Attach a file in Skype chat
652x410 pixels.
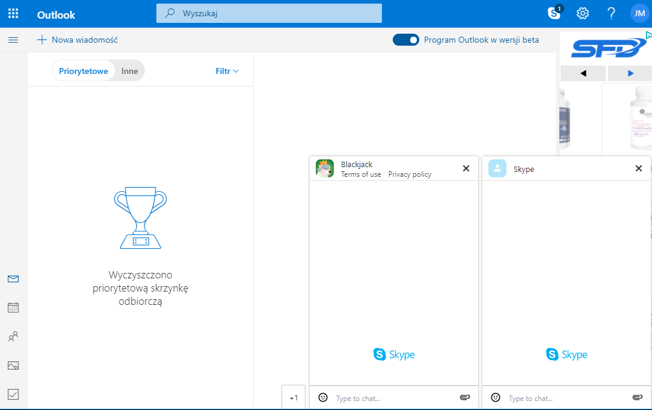point(638,397)
